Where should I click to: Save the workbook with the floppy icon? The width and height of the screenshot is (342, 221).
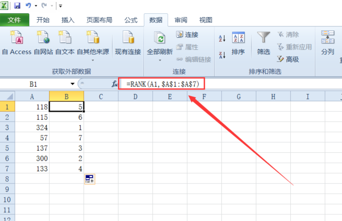pos(17,5)
